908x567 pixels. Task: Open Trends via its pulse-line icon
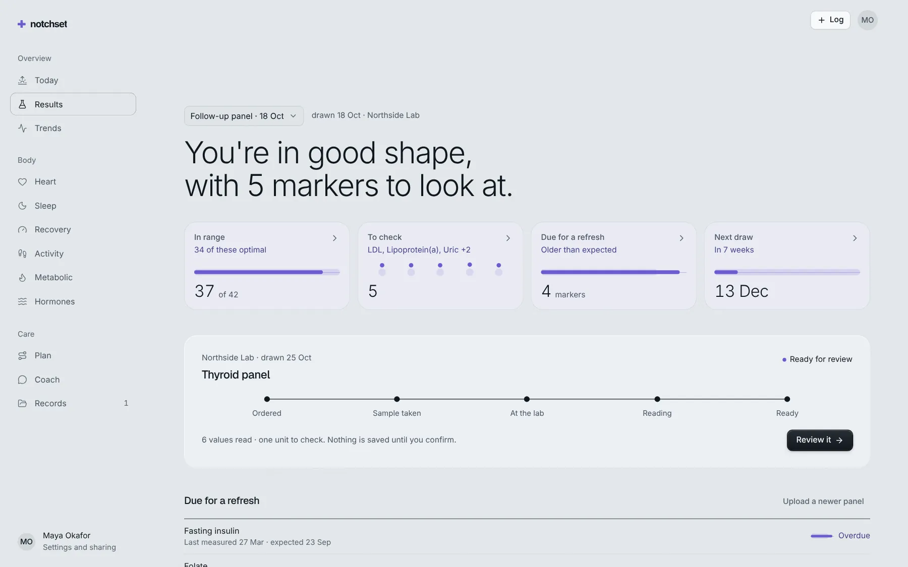pyautogui.click(x=22, y=128)
